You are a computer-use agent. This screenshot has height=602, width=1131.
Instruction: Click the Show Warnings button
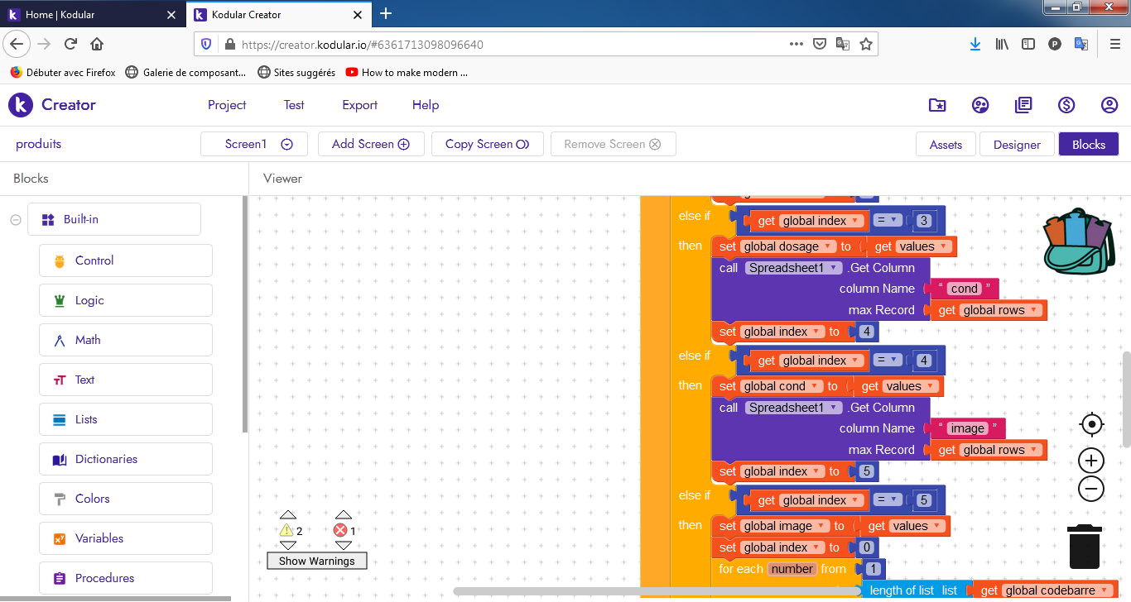316,561
